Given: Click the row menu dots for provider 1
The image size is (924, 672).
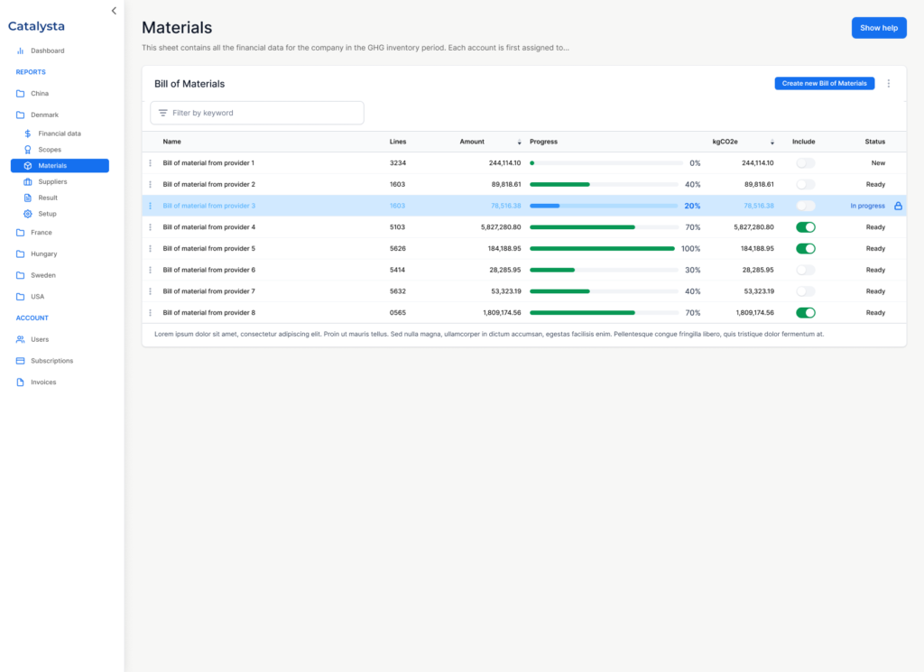Looking at the screenshot, I should pyautogui.click(x=151, y=163).
